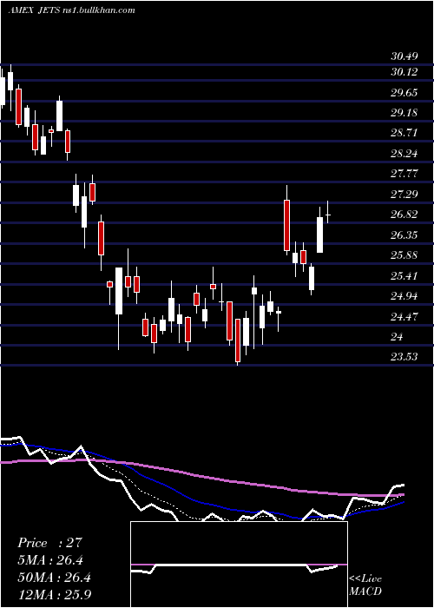The image size is (434, 608).
Task: Click the 24.47 price level label
Action: tap(404, 317)
